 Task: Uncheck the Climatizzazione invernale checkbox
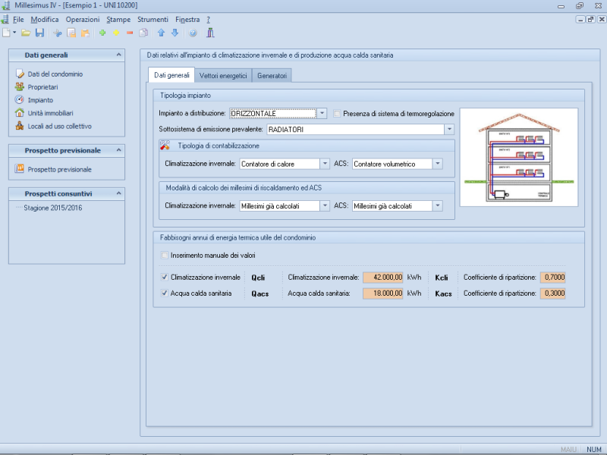click(165, 277)
